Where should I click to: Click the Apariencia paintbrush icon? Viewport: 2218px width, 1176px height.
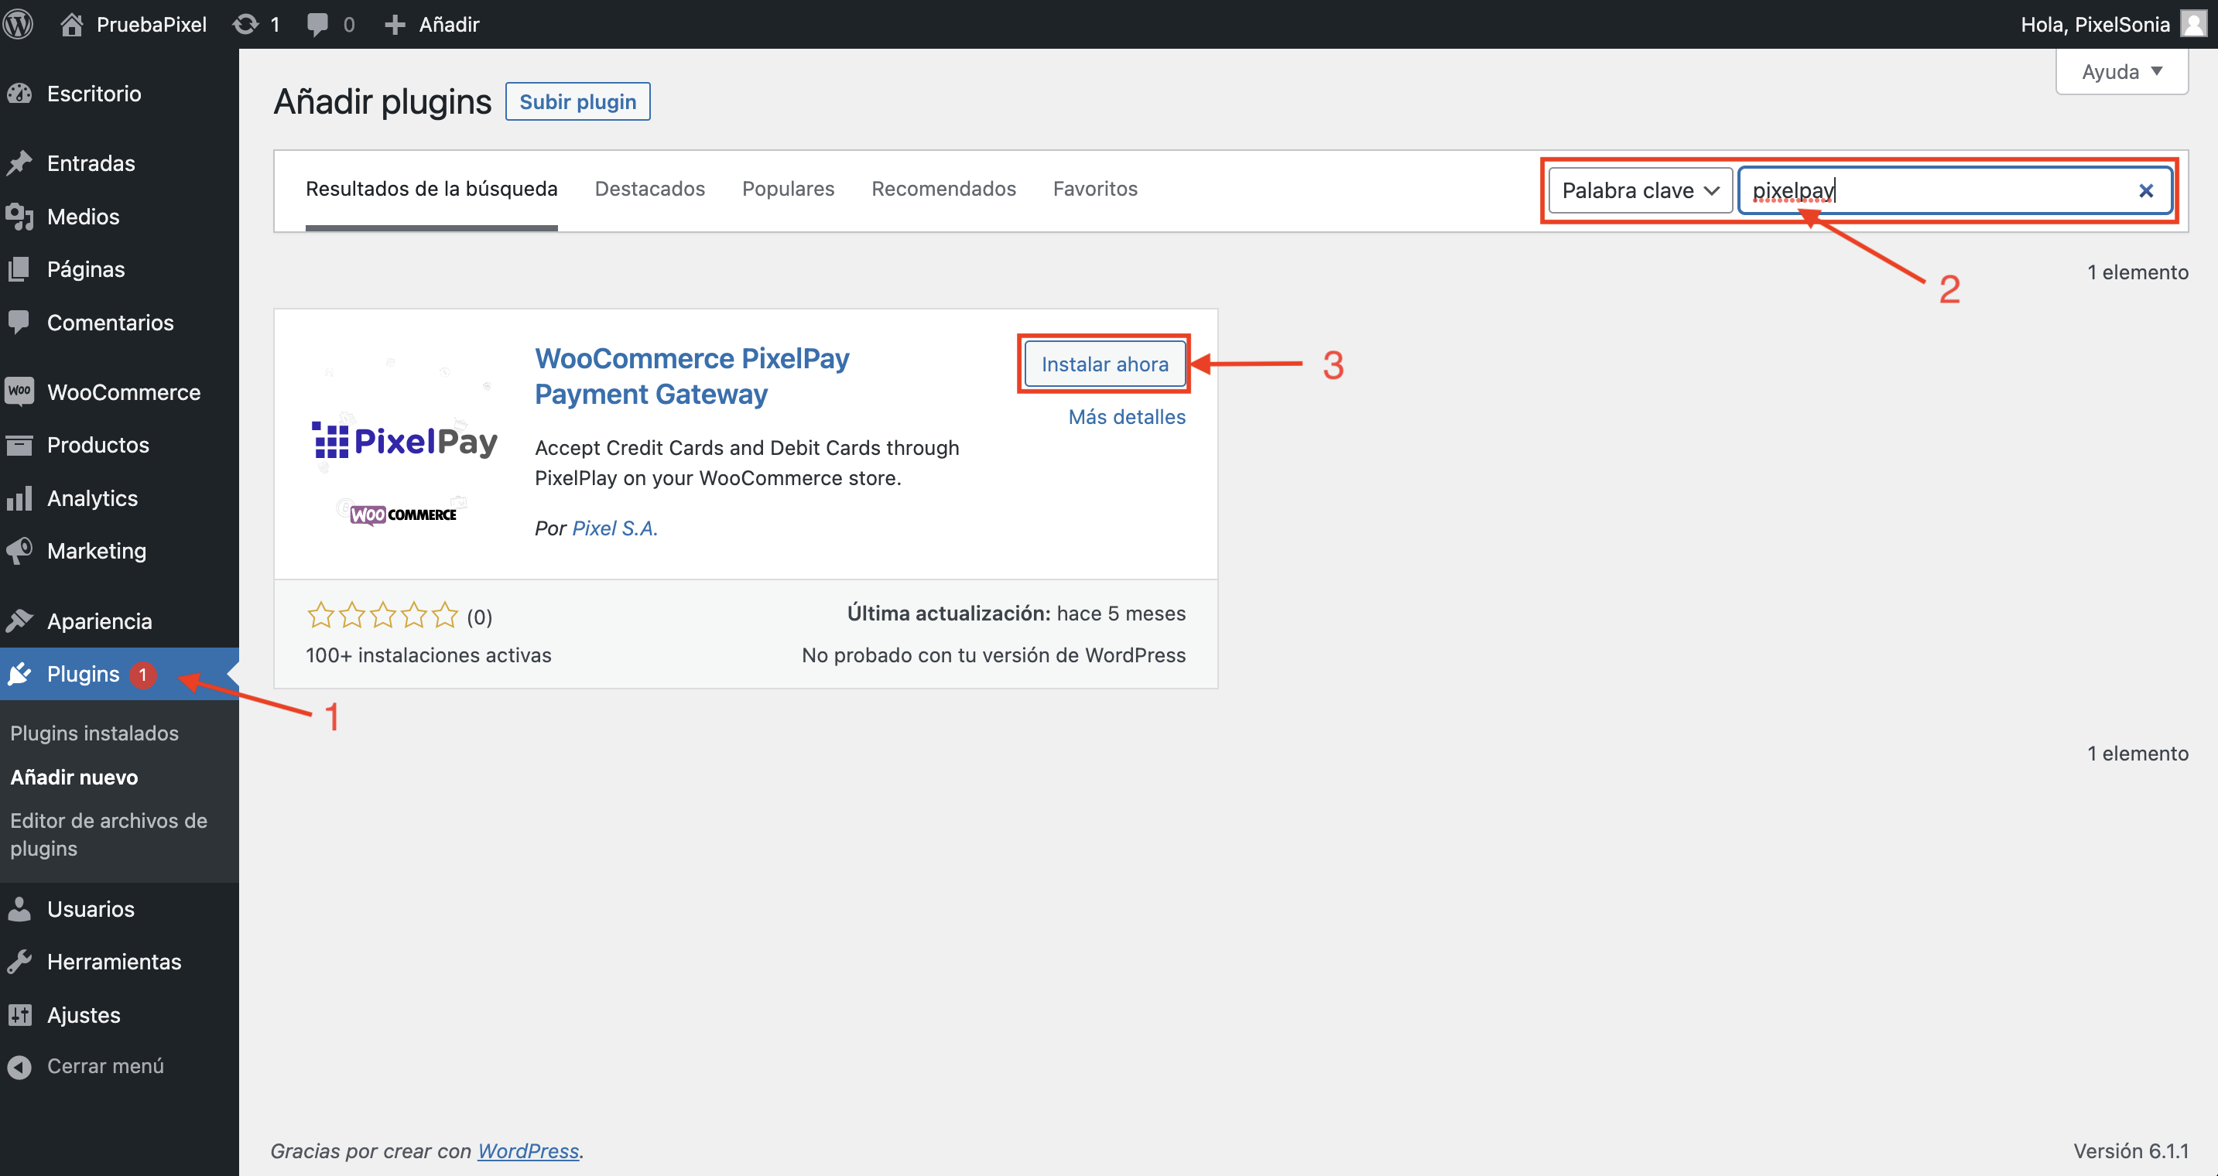pos(19,620)
